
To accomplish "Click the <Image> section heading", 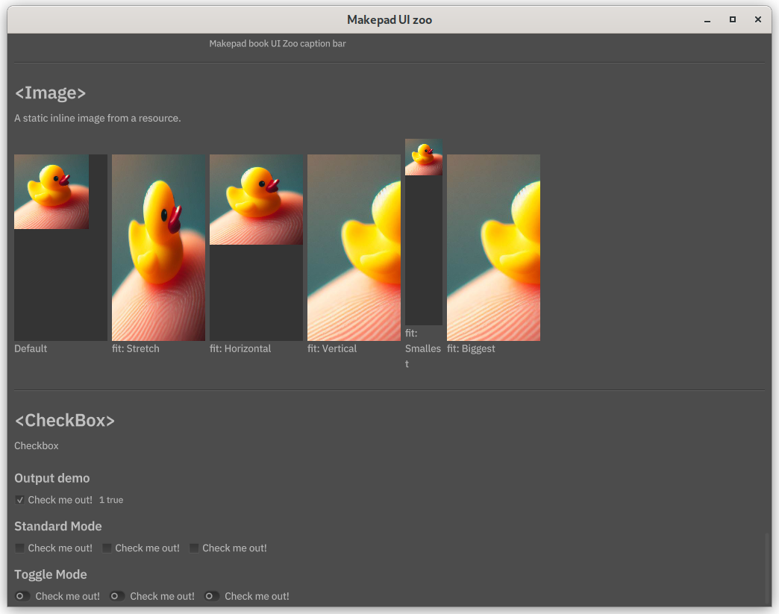I will [x=51, y=93].
